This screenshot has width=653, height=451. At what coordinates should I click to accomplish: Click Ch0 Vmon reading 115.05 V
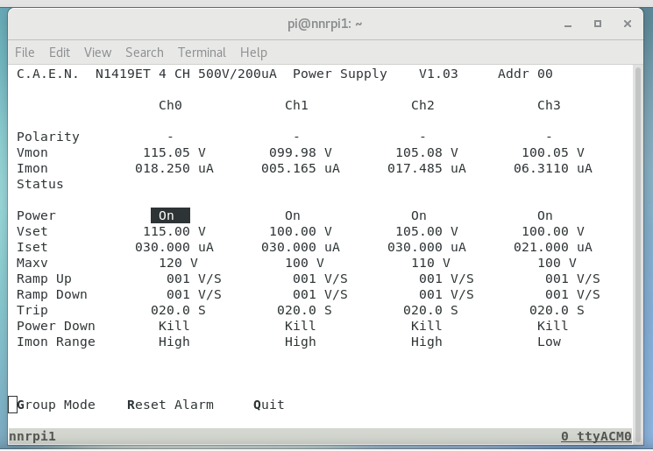click(174, 152)
